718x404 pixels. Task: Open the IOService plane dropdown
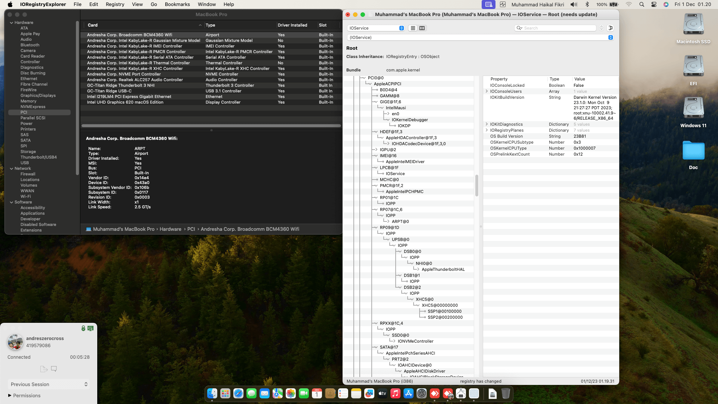(x=376, y=28)
